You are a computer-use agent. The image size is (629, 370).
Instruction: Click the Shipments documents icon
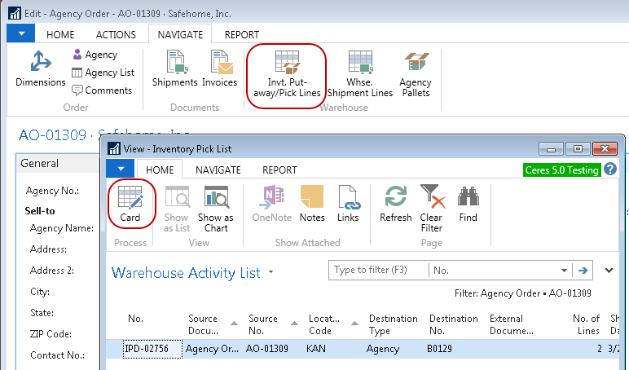coord(174,70)
